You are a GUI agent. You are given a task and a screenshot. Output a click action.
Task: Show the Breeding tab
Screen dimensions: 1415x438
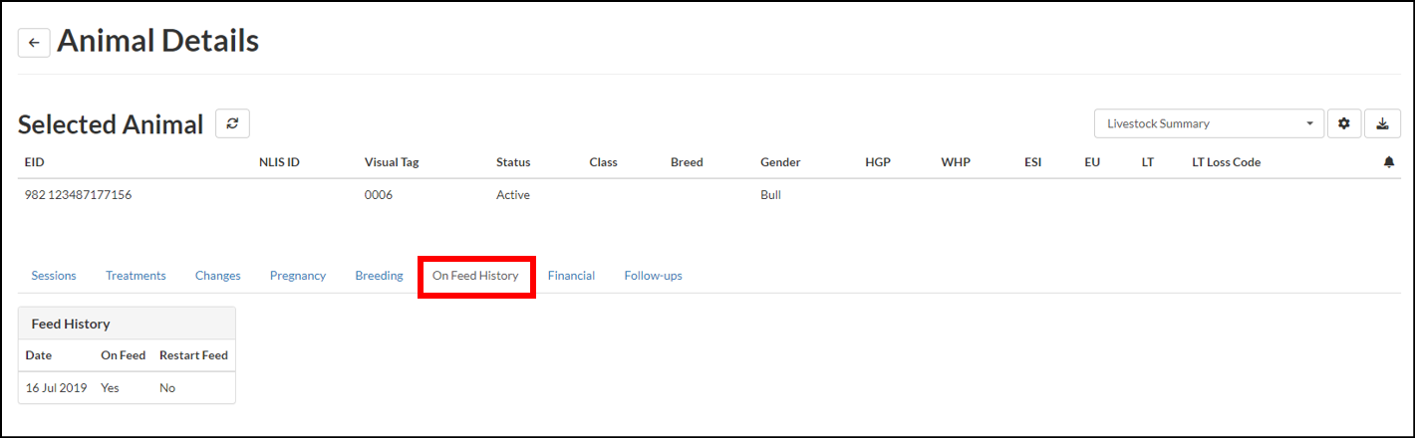pyautogui.click(x=379, y=276)
